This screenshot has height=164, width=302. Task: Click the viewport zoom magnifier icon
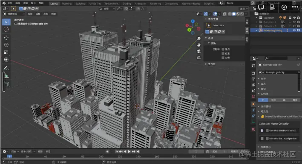[x=199, y=39]
